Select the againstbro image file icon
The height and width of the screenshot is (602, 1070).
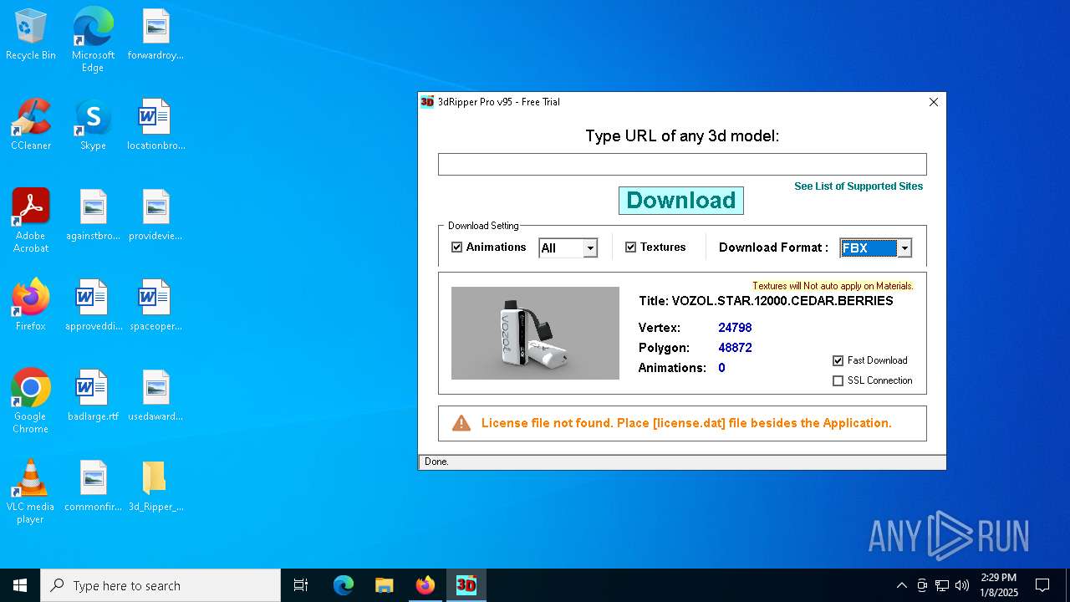click(x=93, y=215)
